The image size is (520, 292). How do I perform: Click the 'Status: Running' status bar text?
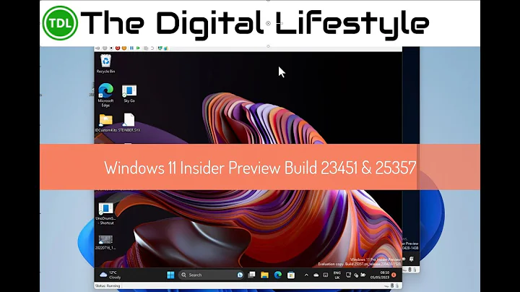point(108,285)
